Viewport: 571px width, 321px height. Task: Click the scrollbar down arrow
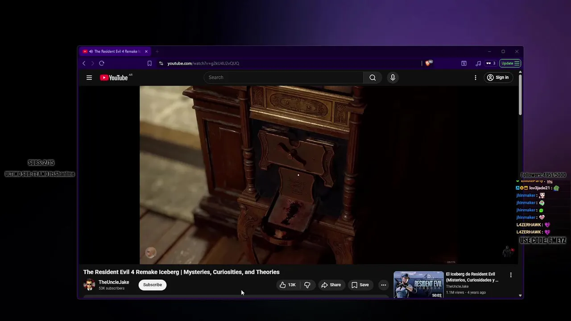pyautogui.click(x=520, y=296)
